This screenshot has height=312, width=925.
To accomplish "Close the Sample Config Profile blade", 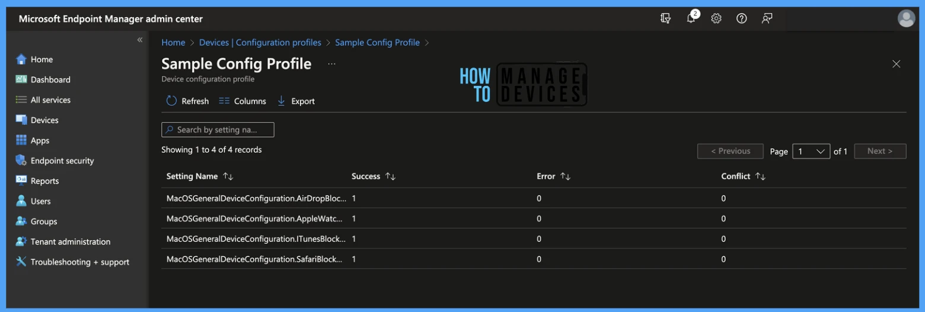I will tap(896, 64).
